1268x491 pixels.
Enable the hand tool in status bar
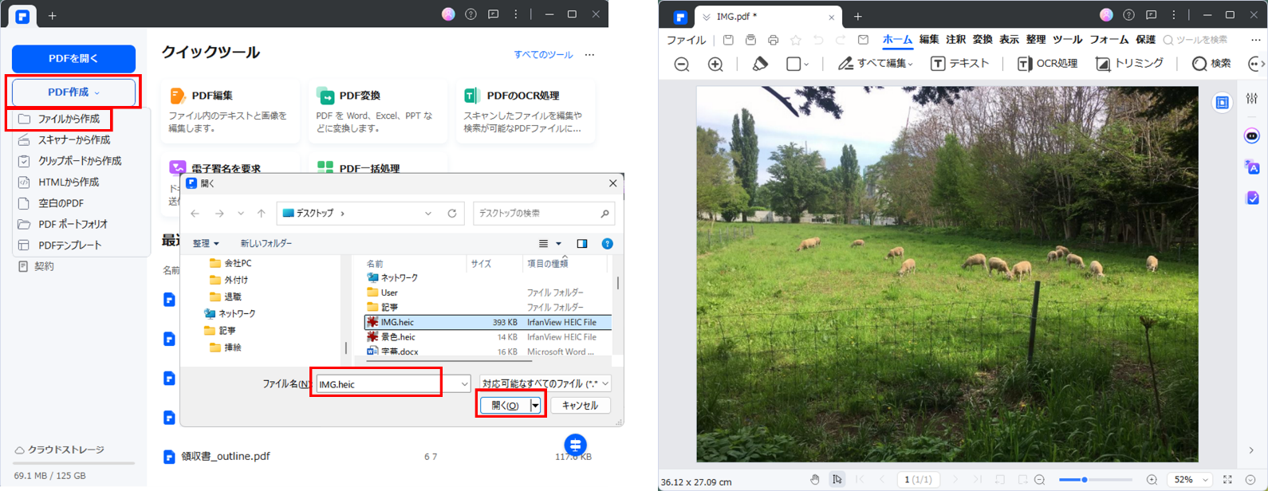[814, 480]
